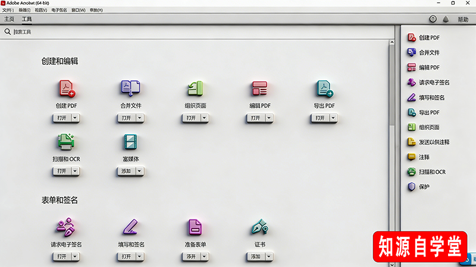This screenshot has width=476, height=267.
Task: Switch to the 工具 tab
Action: coord(27,19)
